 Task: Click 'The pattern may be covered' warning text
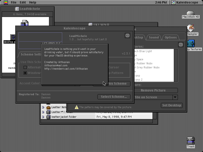pyautogui.click(x=106, y=107)
